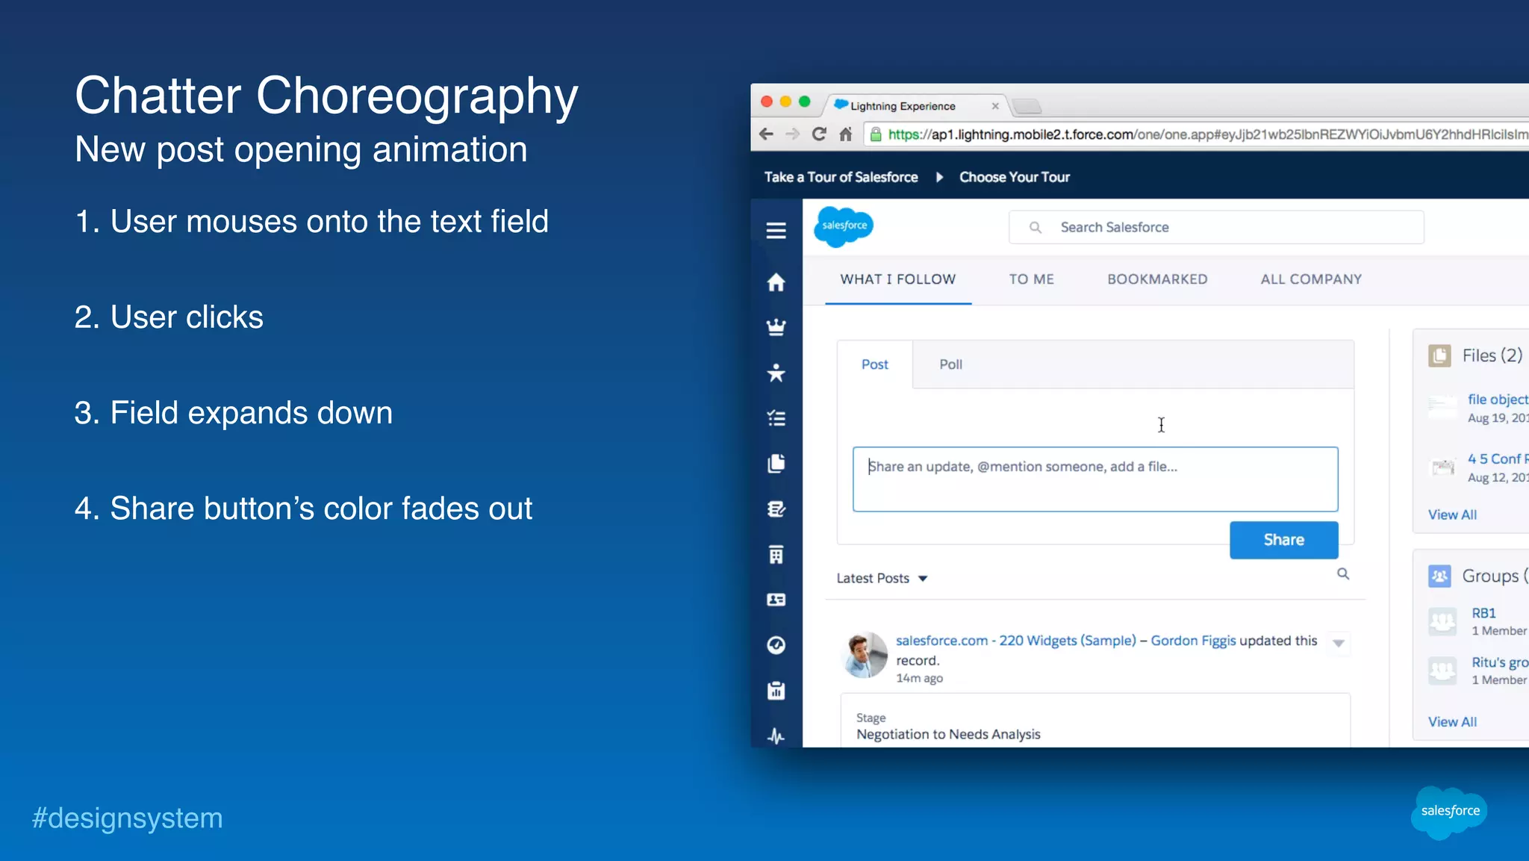
Task: Switch to the What I Follow tab
Action: [x=897, y=279]
